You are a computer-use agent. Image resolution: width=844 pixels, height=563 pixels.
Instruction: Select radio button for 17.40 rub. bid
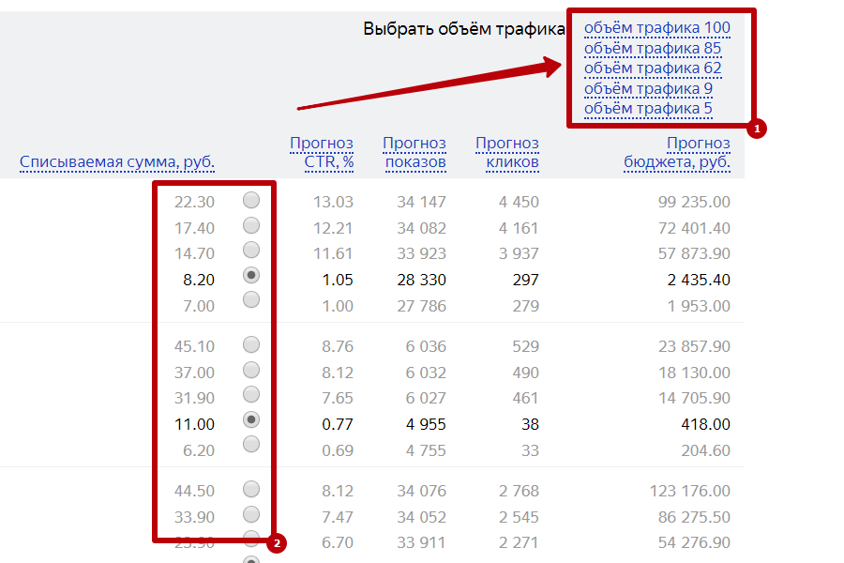pos(250,225)
